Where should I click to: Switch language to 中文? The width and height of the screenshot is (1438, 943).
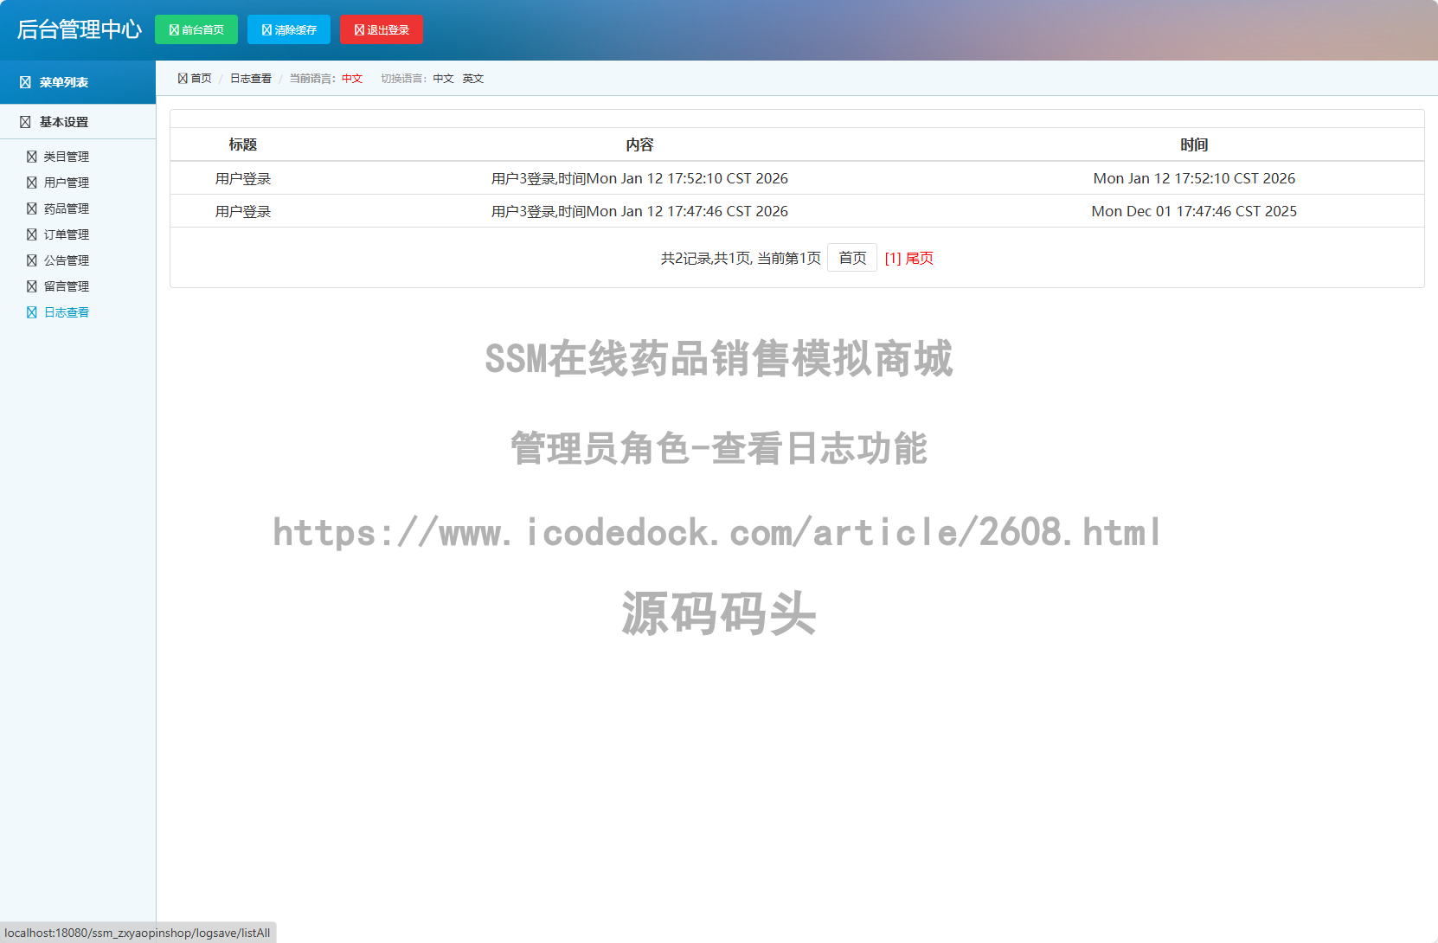point(443,79)
